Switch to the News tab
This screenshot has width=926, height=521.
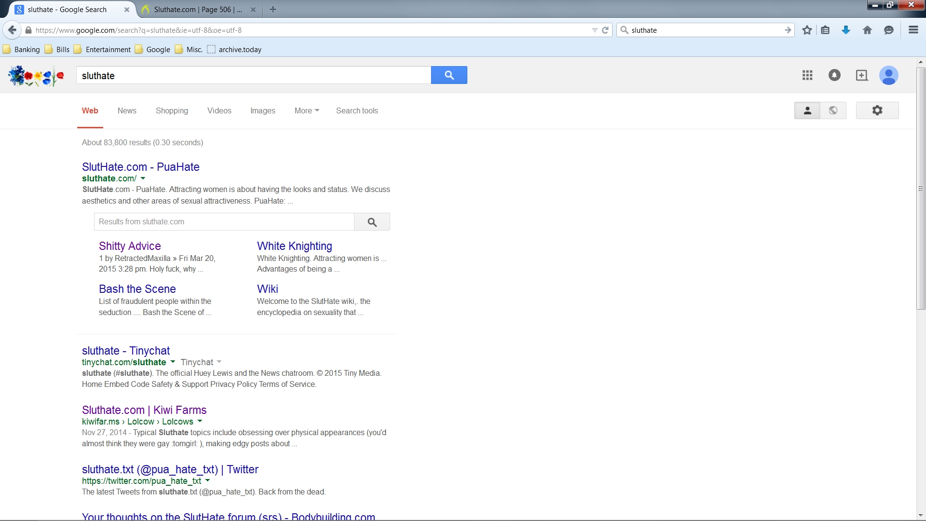click(x=127, y=110)
